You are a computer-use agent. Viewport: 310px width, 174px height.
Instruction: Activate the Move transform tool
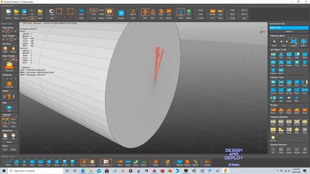pos(120,162)
